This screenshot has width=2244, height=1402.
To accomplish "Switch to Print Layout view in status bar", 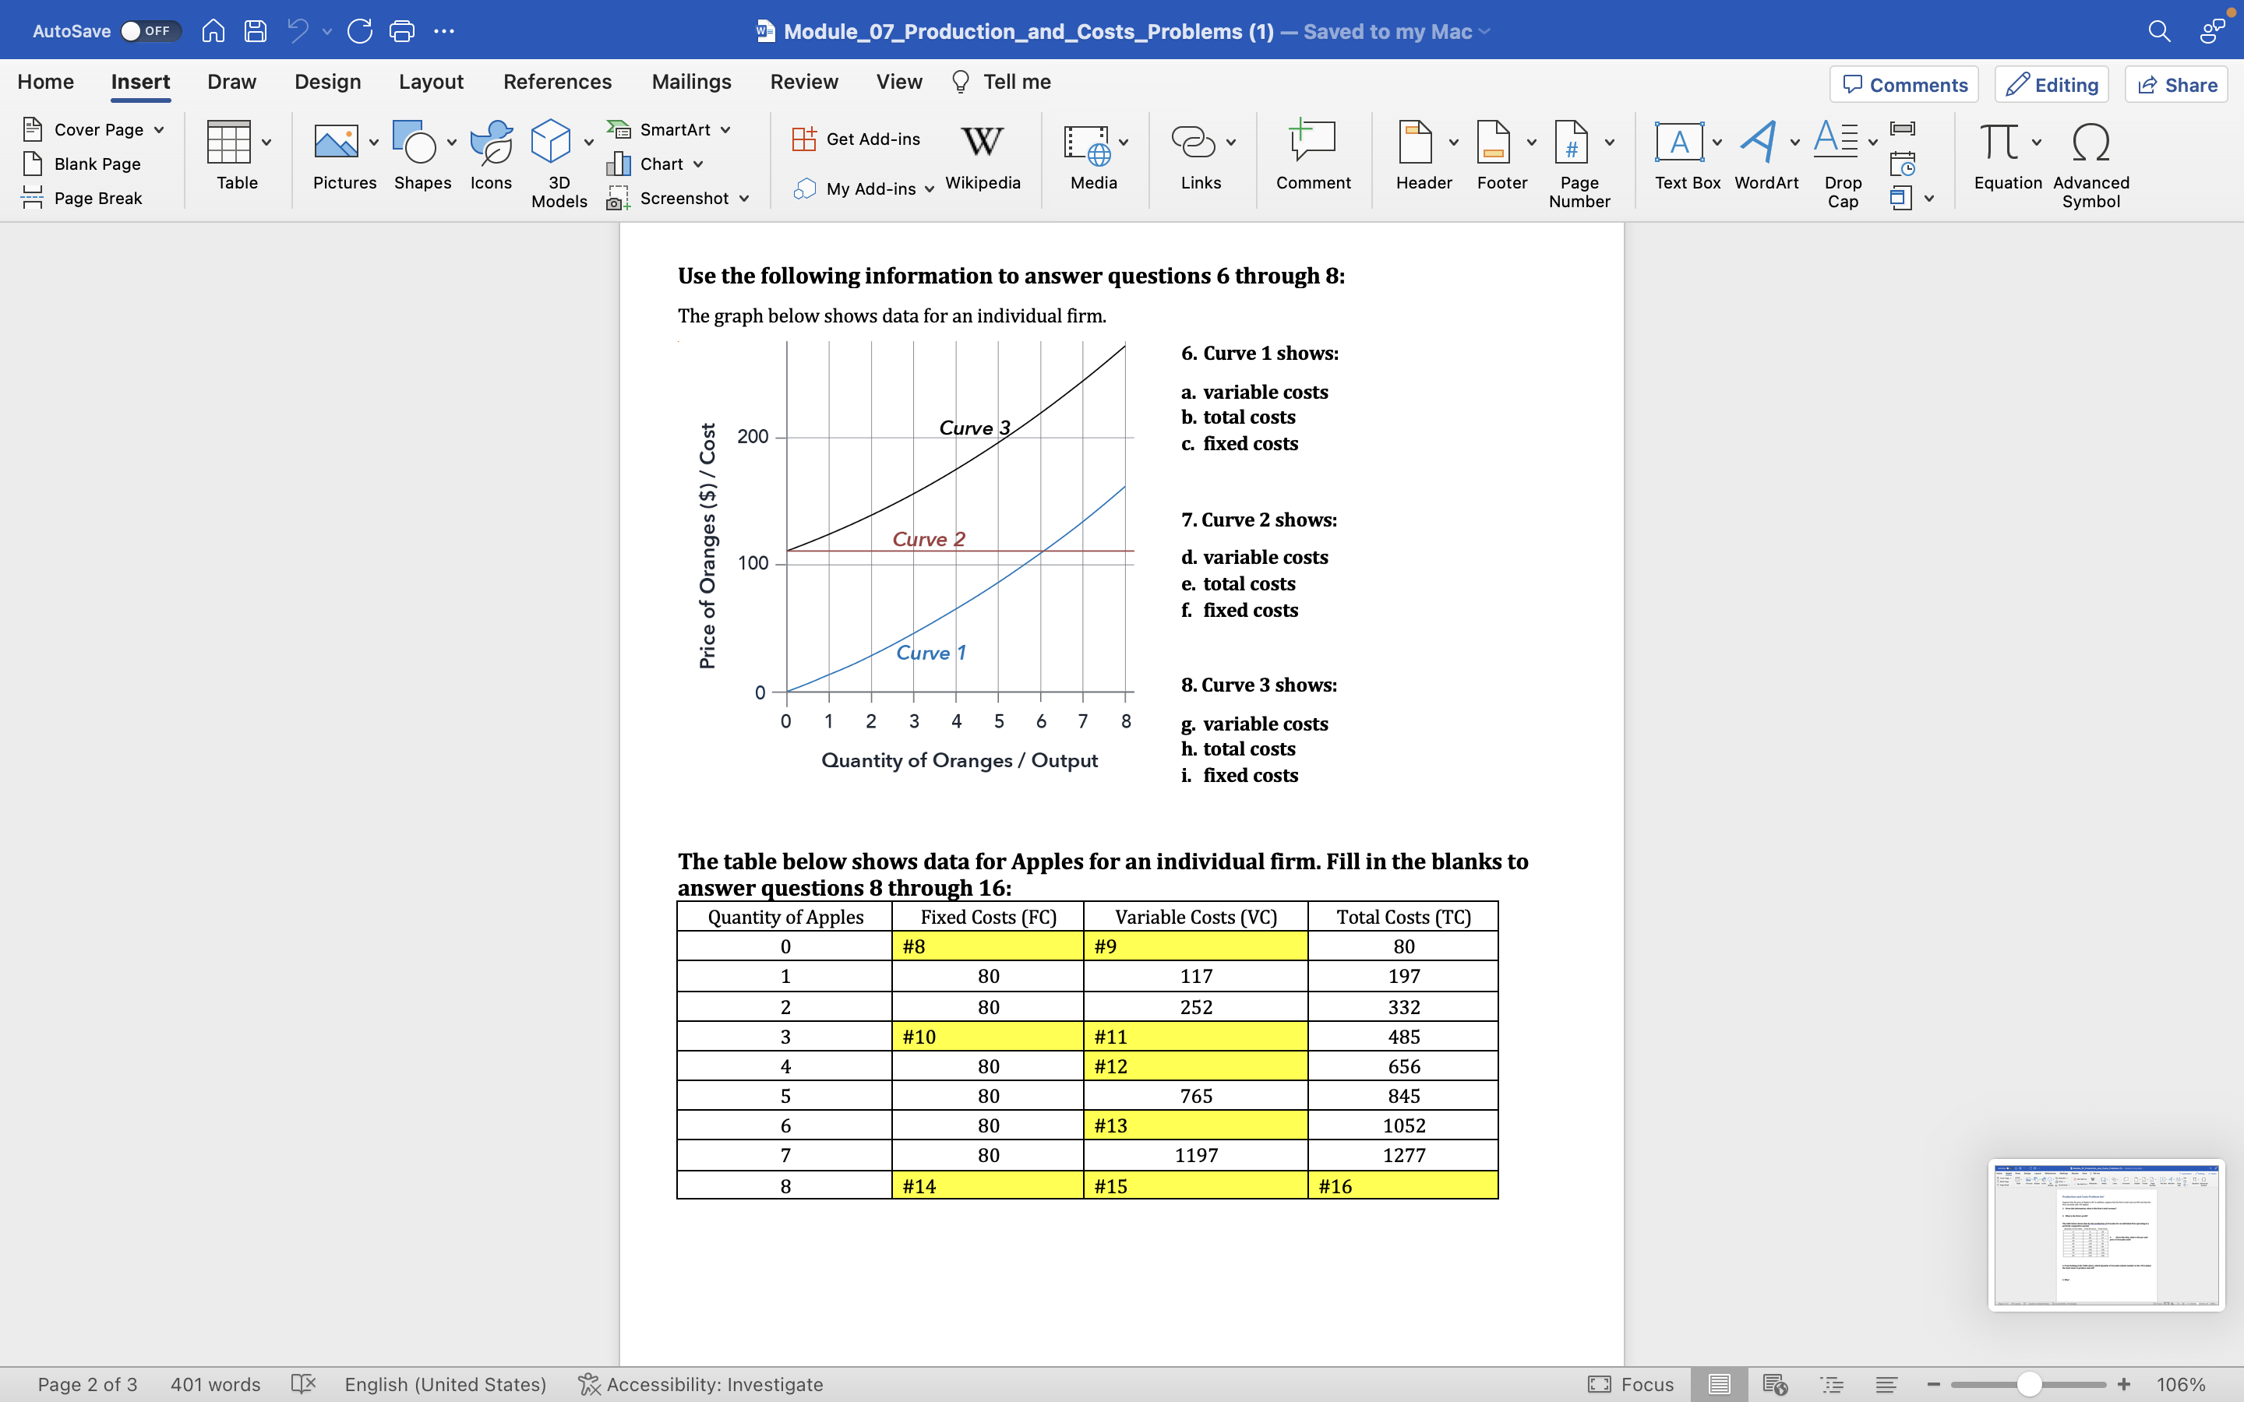I will (1718, 1384).
